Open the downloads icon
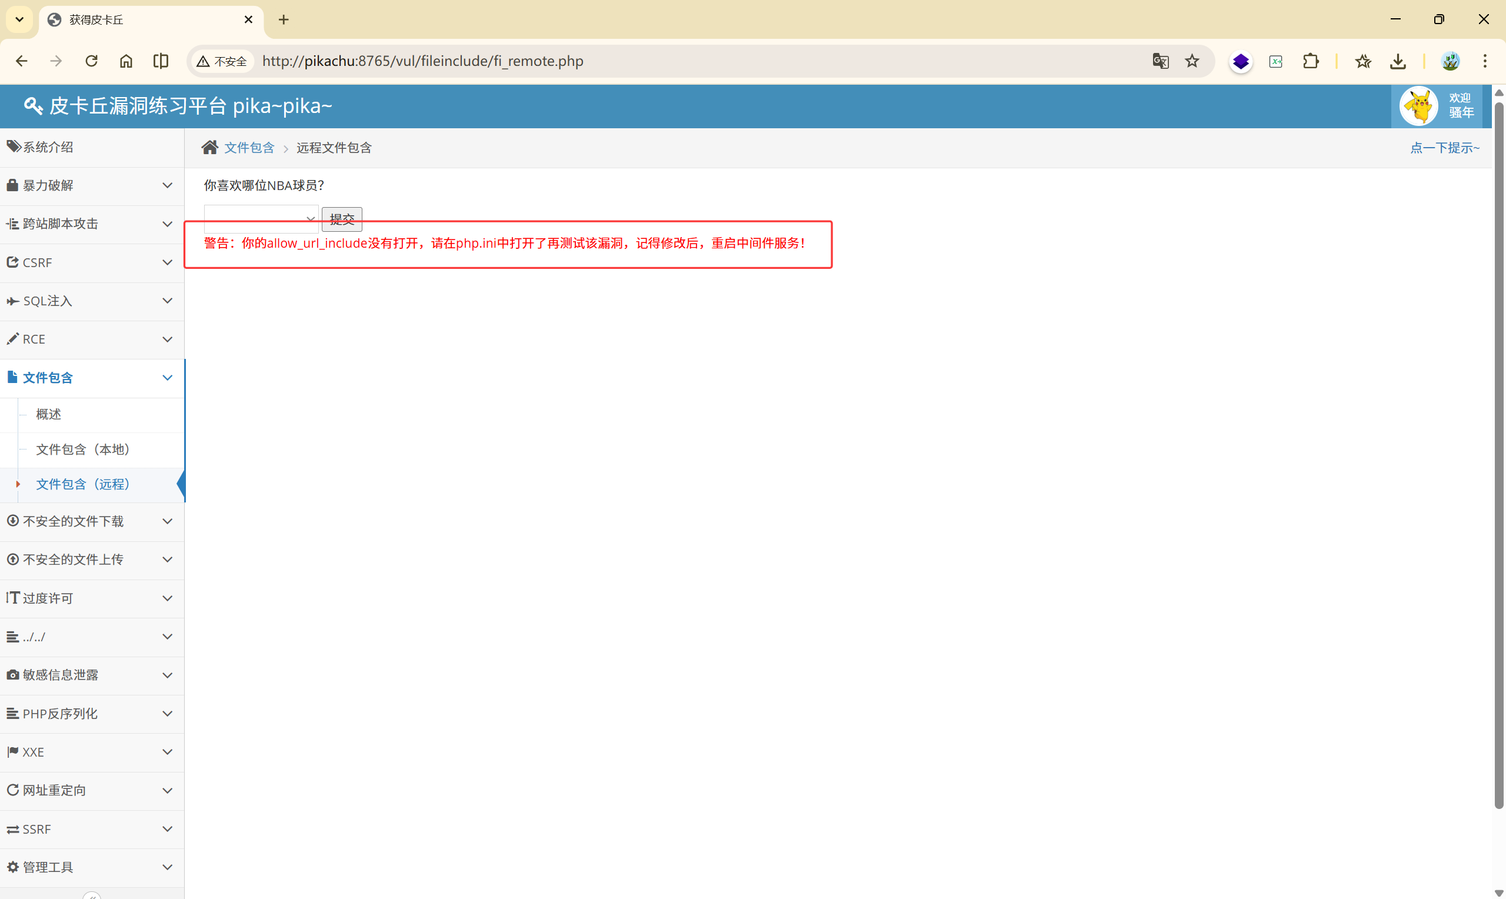Screen dimensions: 1506x899 pos(1398,61)
